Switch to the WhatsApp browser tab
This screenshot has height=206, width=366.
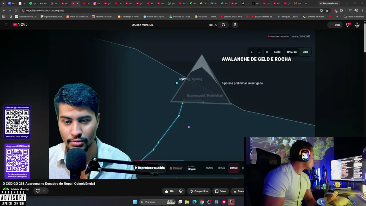click(x=172, y=3)
